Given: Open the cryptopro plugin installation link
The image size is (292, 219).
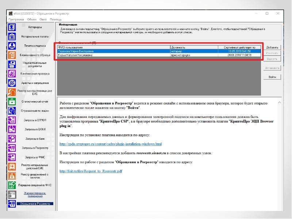Looking at the screenshot, I should click(x=111, y=144).
